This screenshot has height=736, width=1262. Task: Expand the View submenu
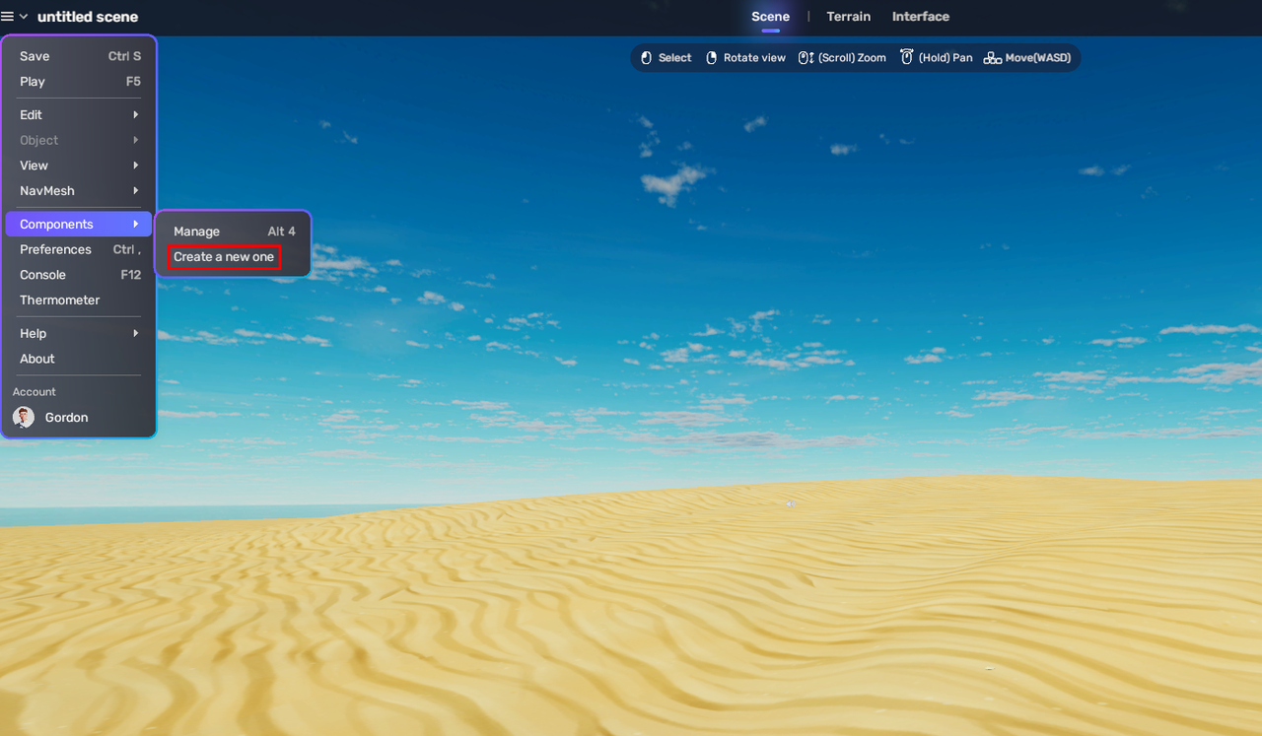[x=34, y=165]
